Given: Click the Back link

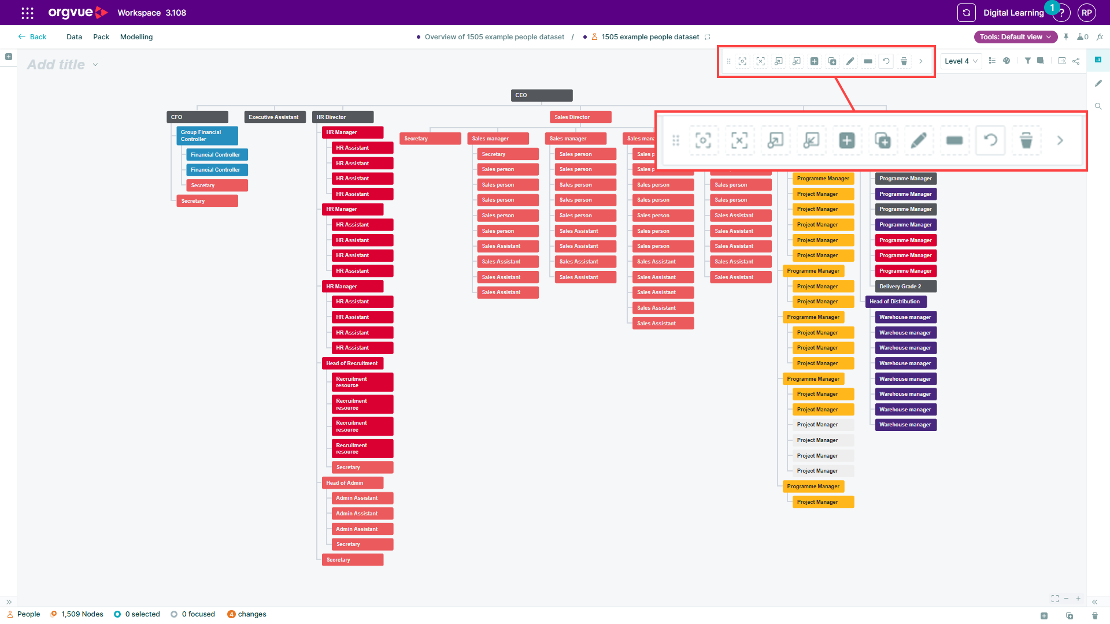Looking at the screenshot, I should (x=32, y=37).
